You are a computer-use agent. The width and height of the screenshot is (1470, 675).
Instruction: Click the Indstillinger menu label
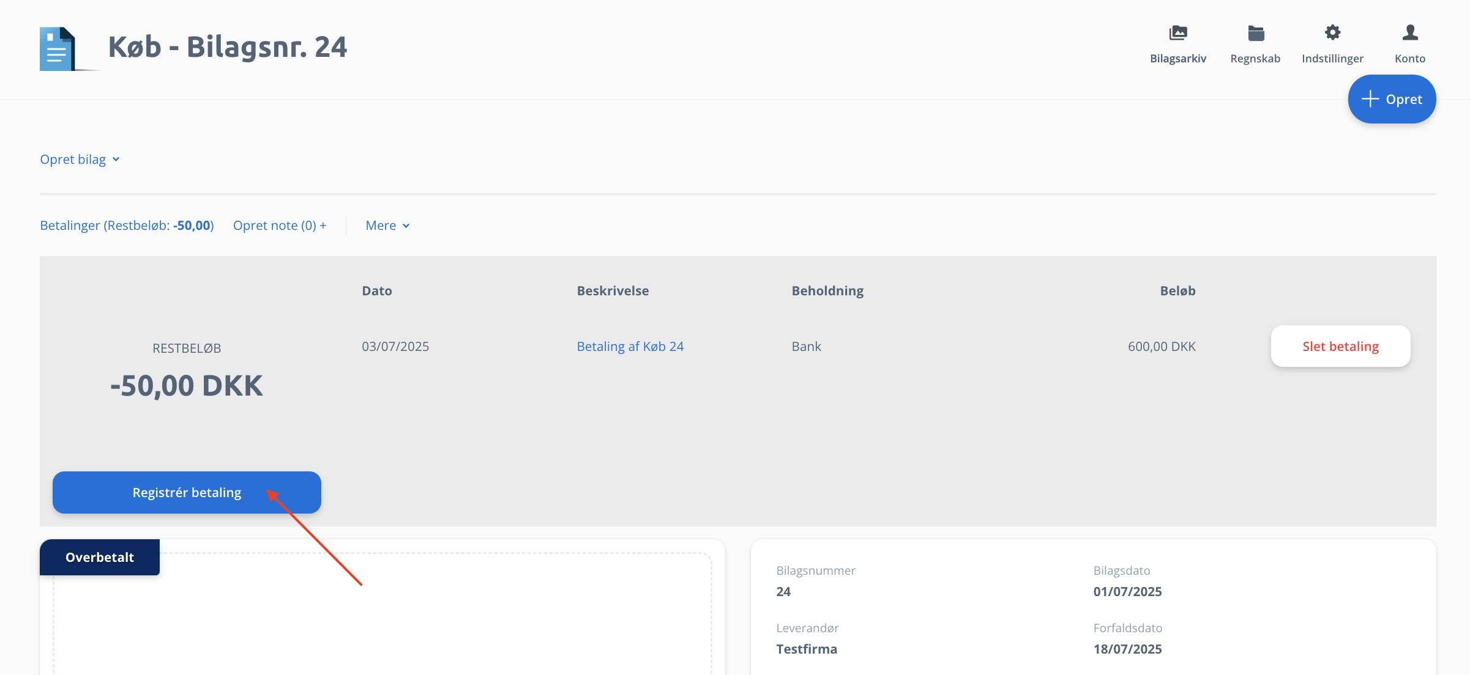(1332, 59)
